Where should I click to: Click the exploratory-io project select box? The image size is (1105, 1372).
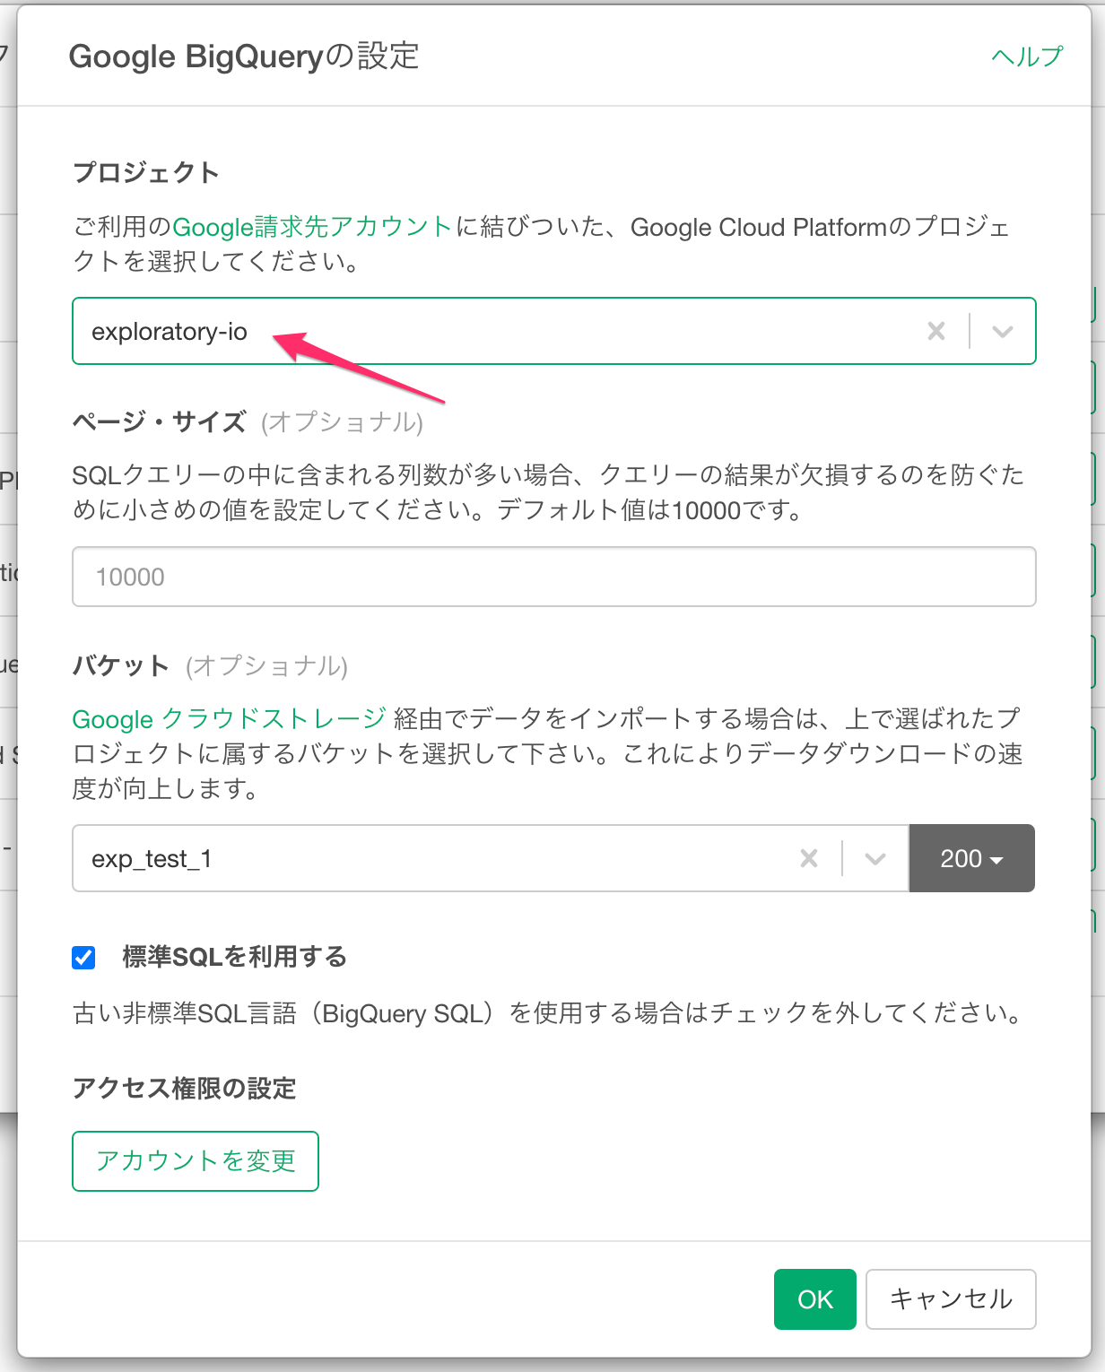[554, 331]
